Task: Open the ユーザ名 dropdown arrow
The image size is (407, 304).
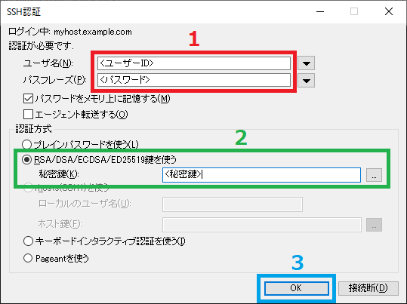Action: tap(307, 63)
